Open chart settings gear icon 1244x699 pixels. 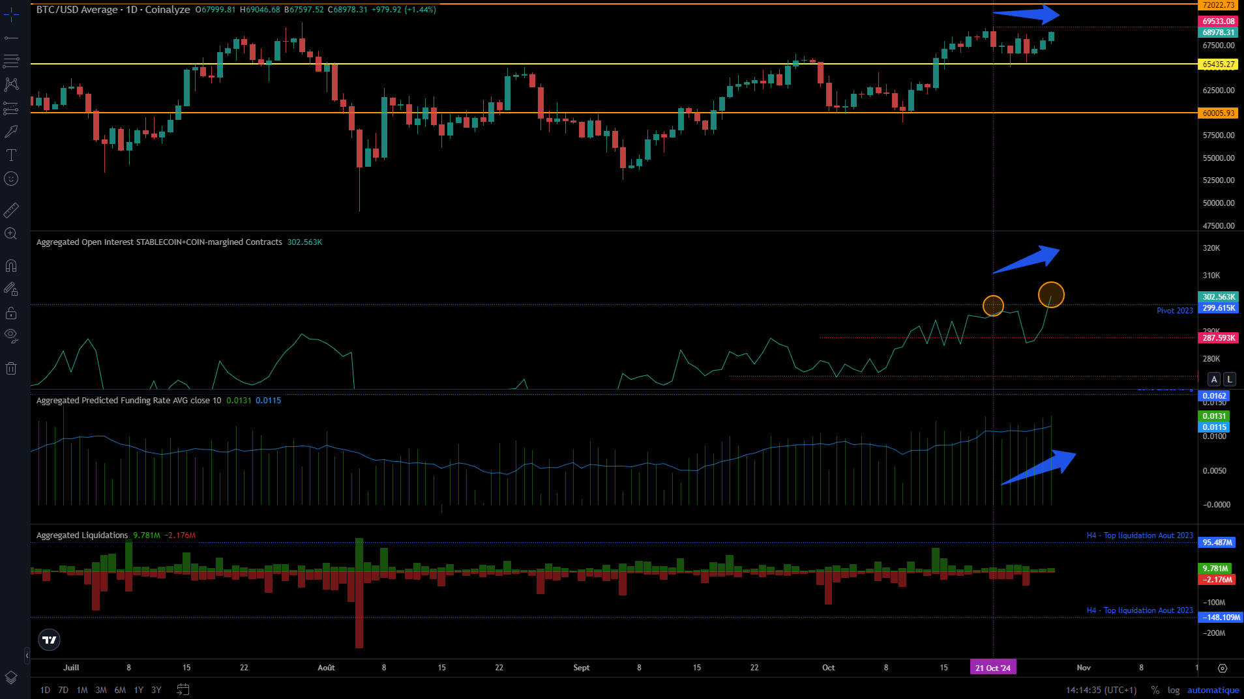point(1222,668)
